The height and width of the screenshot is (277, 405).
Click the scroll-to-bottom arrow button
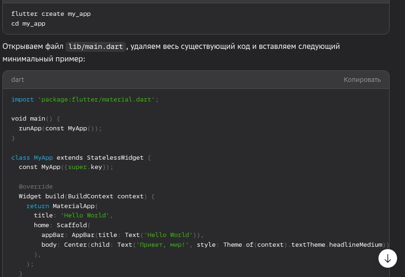[387, 258]
